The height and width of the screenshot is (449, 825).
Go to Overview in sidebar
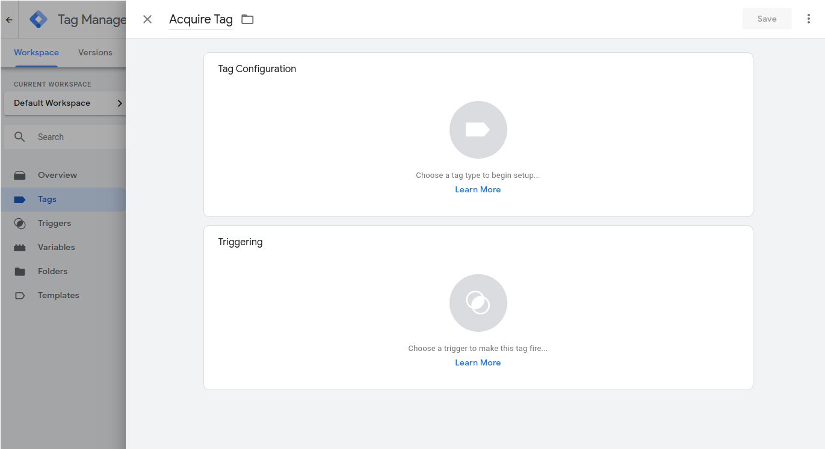click(57, 175)
